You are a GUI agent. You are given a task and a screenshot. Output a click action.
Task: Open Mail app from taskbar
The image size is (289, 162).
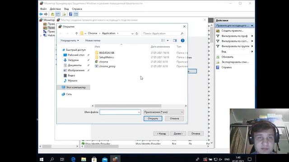pos(105,159)
